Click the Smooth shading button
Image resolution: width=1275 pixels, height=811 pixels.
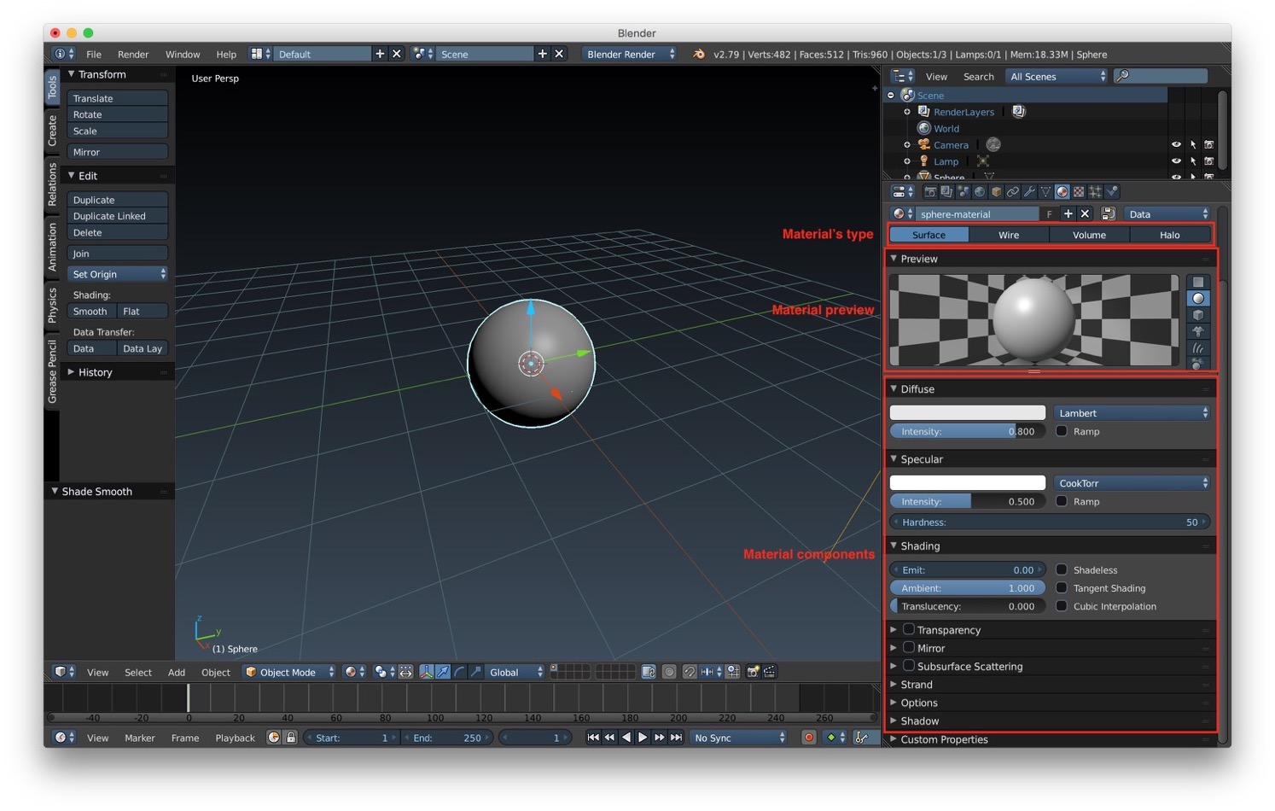click(92, 312)
